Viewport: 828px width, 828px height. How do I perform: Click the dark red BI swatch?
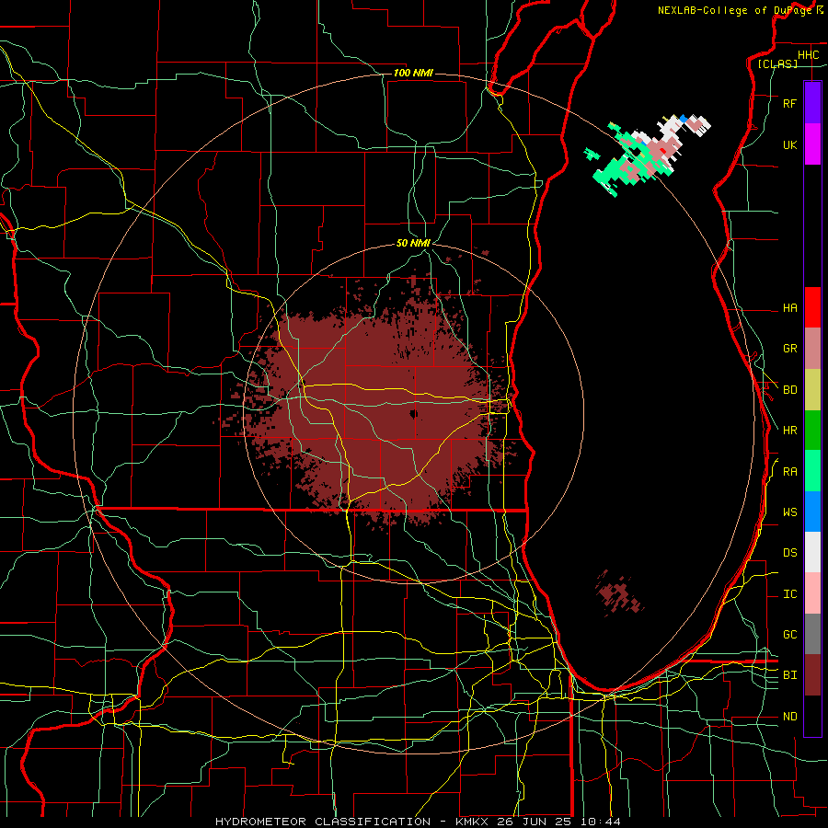pos(812,675)
